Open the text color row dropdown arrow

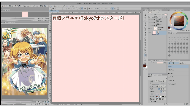[165, 96]
